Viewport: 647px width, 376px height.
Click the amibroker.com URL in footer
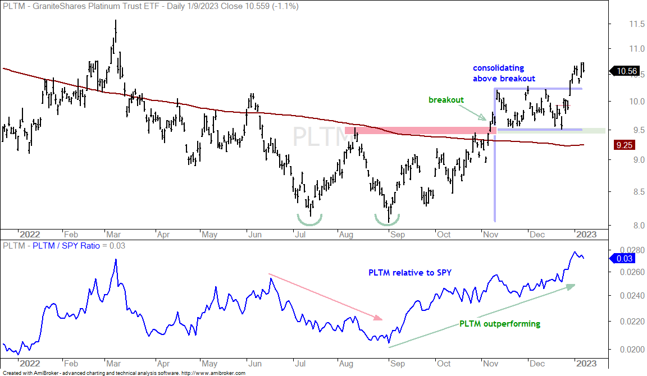point(213,373)
